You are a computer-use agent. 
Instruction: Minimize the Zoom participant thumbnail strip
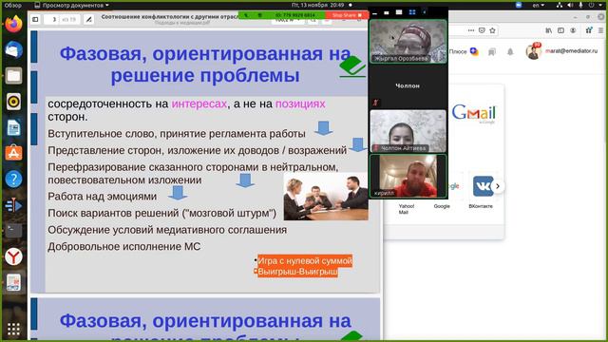pos(374,12)
